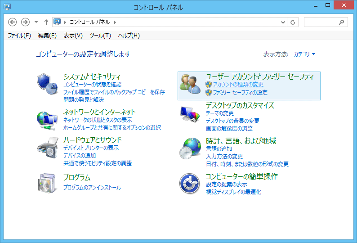Viewport: 357px width, 243px height.
Task: Expand breadcrumb arrow after コントロール パネル
Action: pos(115,22)
